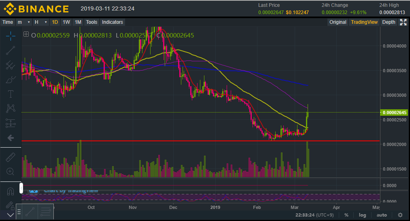This screenshot has height=221, width=410.
Task: Select the trend line drawing tool
Action: coord(11,50)
